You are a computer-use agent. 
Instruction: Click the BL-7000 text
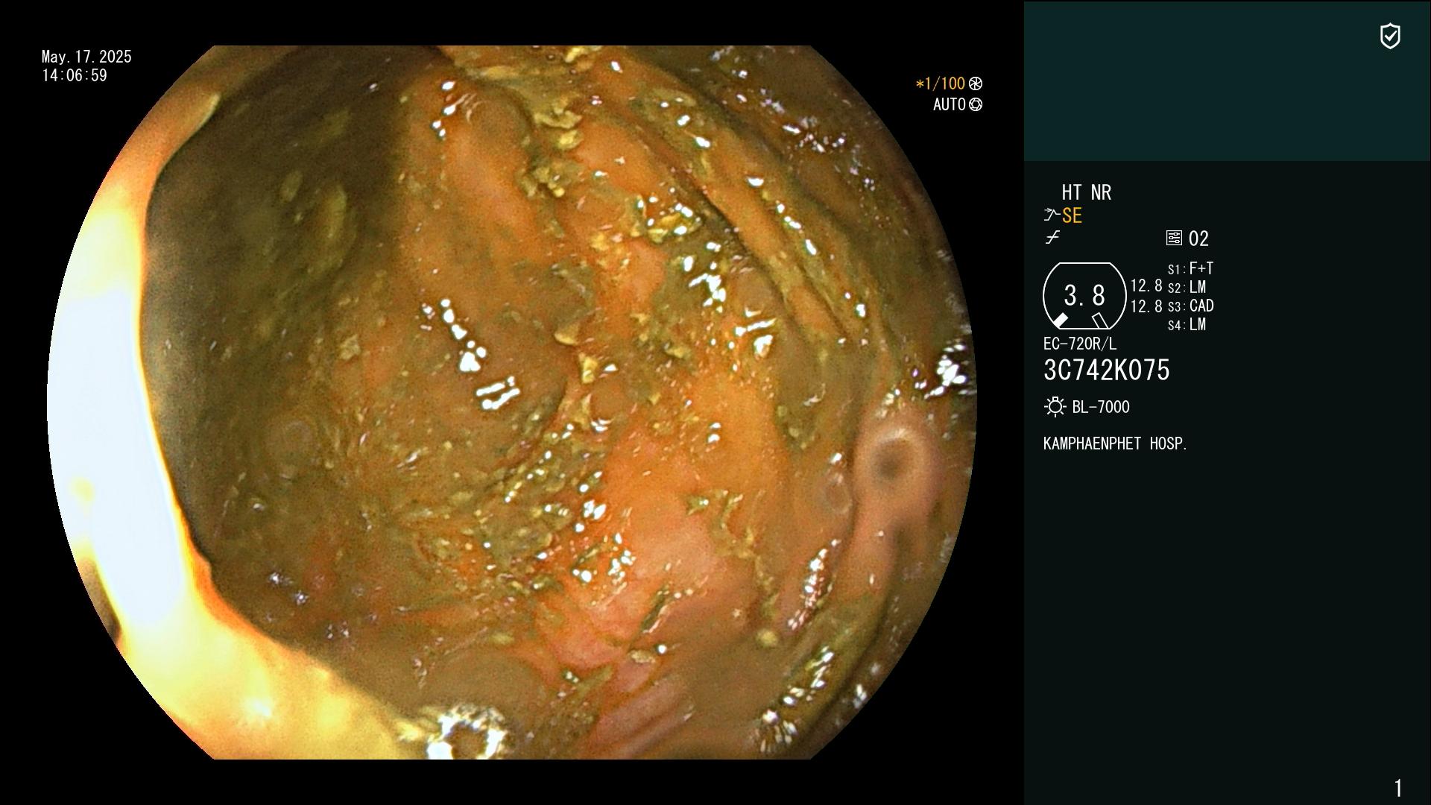click(1101, 407)
